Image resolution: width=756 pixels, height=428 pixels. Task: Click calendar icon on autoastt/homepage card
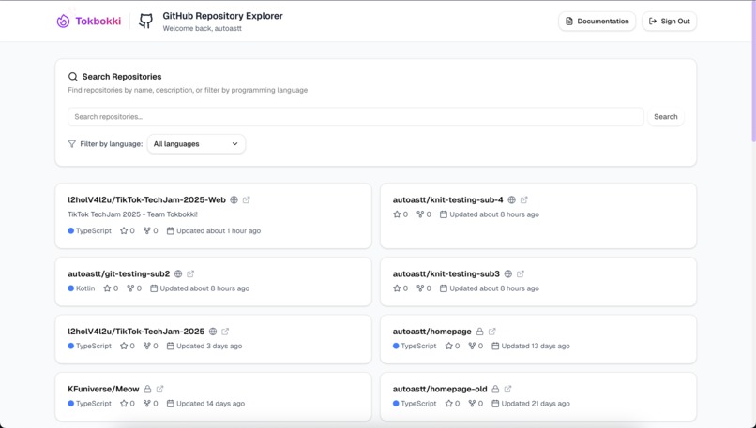coord(495,346)
